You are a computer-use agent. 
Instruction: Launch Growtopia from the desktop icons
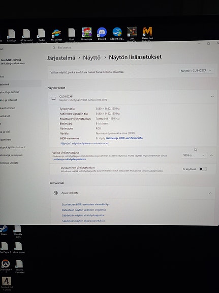coord(87,34)
